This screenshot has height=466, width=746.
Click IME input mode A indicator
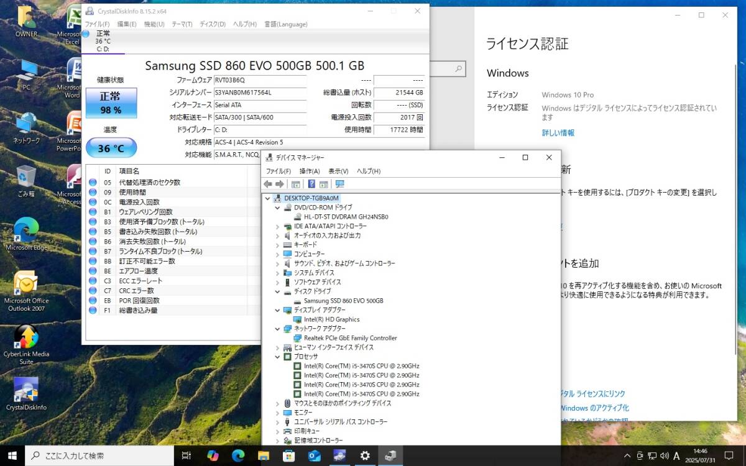click(x=676, y=456)
